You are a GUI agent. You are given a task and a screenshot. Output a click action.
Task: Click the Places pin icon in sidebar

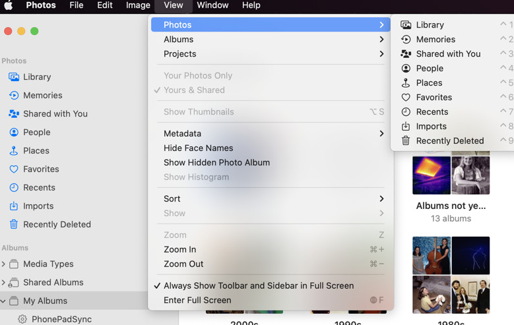(14, 151)
